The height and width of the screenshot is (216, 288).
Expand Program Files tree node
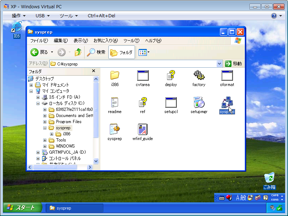pyautogui.click(x=45, y=122)
